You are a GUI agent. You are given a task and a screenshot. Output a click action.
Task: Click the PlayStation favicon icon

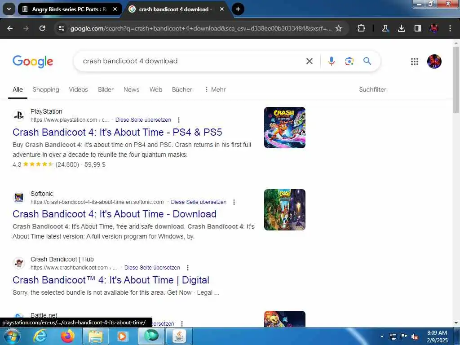[x=19, y=115]
